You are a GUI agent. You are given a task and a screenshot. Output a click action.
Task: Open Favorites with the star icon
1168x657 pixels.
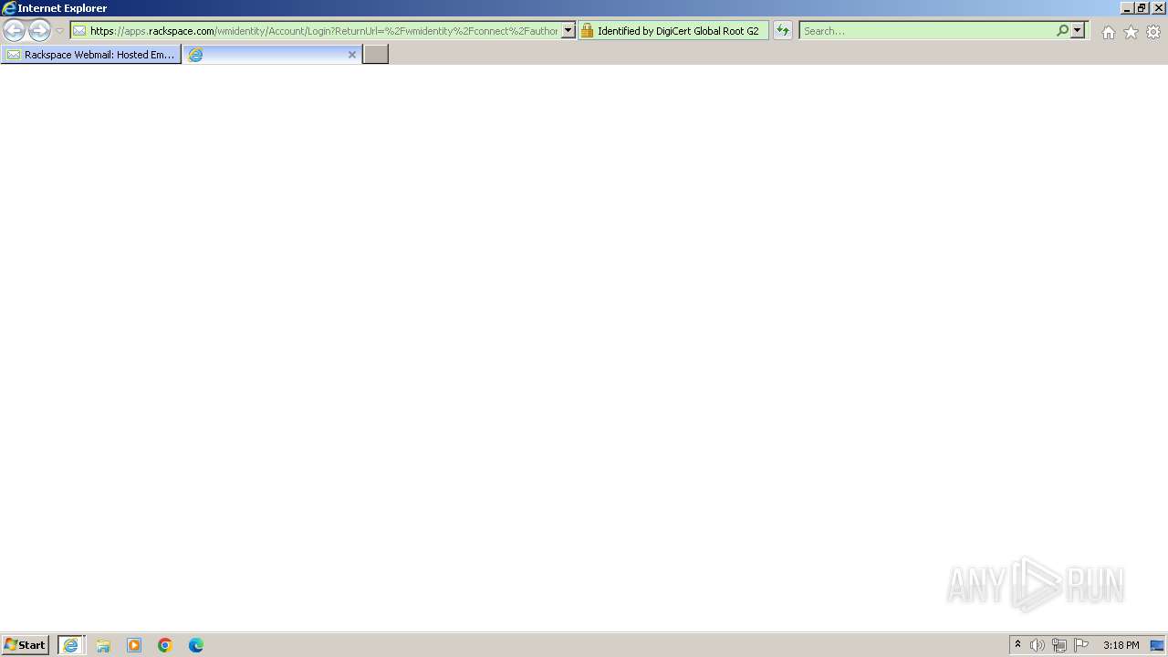(1131, 32)
